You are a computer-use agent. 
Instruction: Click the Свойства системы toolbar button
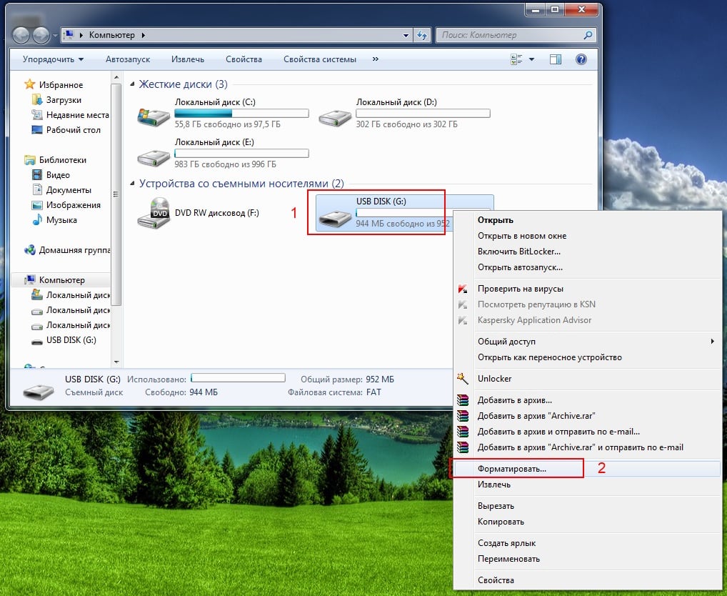tap(319, 59)
